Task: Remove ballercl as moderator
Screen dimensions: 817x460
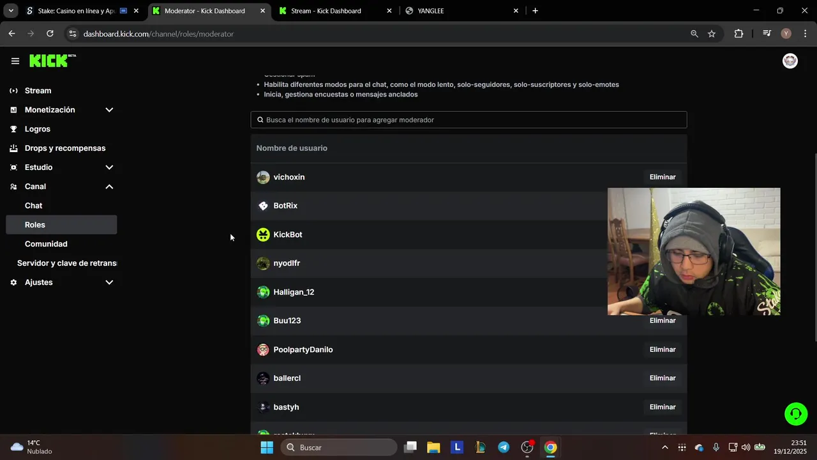Action: coord(663,378)
